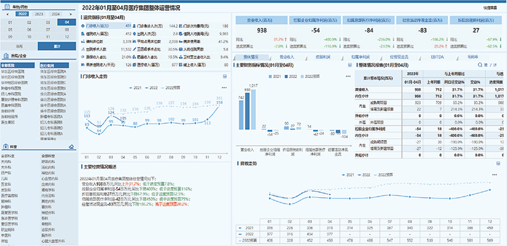Click the building icon beside 医院/企业
The height and width of the screenshot is (246, 507).
(6, 55)
